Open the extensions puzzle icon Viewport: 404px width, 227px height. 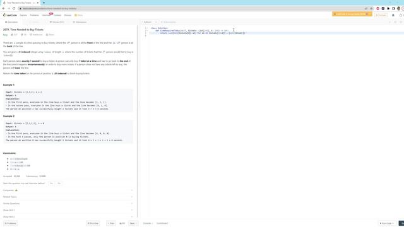[x=388, y=8]
